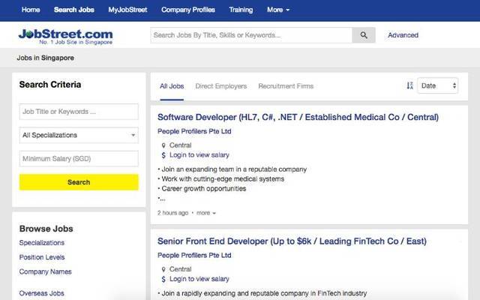Expand the More menu in navigation bar
The height and width of the screenshot is (300, 480).
click(x=277, y=10)
